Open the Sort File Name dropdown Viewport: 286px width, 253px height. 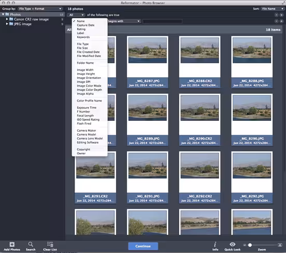(273, 9)
